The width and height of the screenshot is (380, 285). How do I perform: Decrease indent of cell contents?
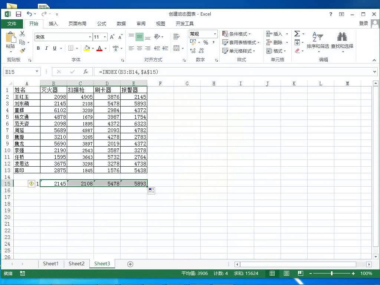(x=157, y=48)
